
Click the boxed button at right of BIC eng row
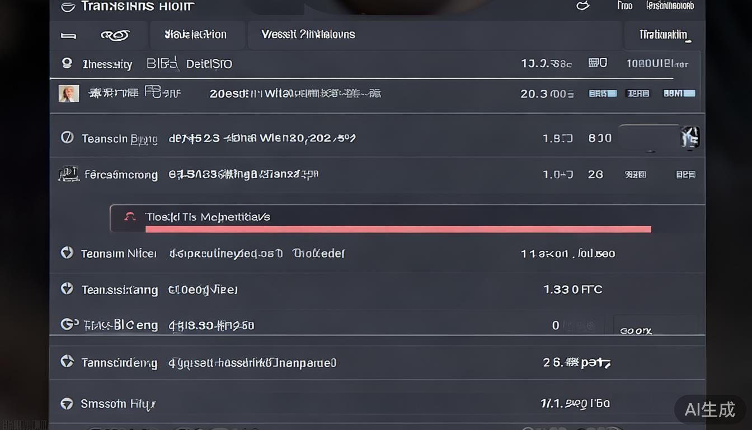click(656, 325)
